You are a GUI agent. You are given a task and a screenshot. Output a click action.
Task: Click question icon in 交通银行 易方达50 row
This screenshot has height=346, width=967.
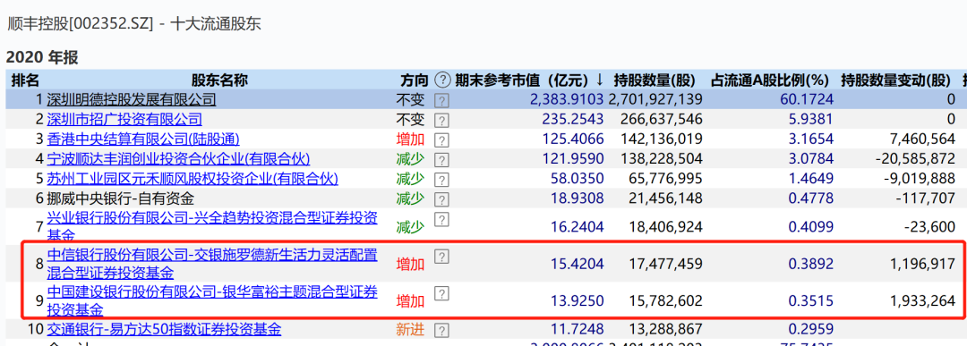[441, 331]
